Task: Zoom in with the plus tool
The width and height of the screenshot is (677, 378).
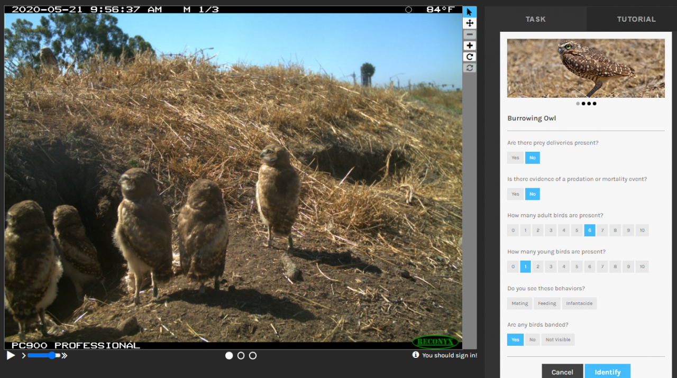Action: [470, 45]
